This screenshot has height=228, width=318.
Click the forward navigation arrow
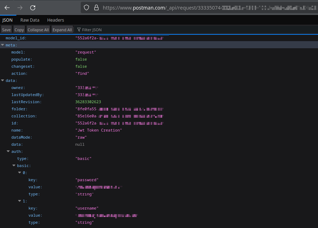pos(20,7)
